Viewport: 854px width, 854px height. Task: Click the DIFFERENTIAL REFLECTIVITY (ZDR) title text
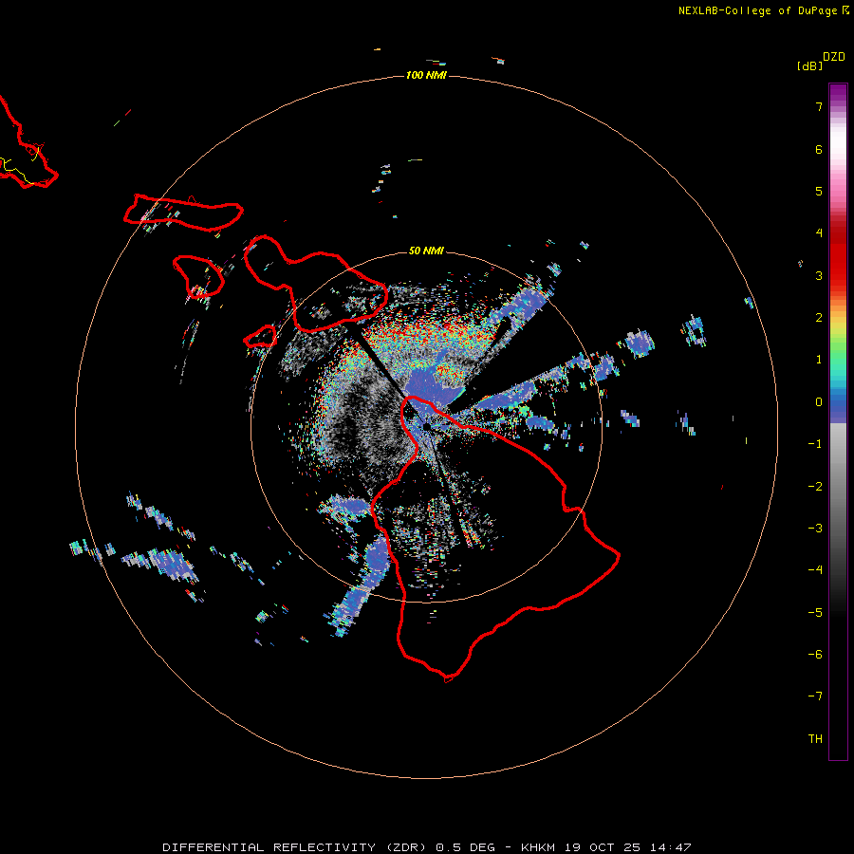tap(294, 847)
